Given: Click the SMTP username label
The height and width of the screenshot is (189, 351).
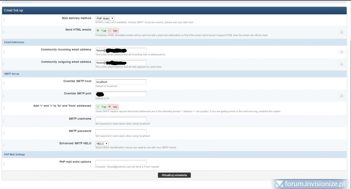Looking at the screenshot, I should (80, 118).
